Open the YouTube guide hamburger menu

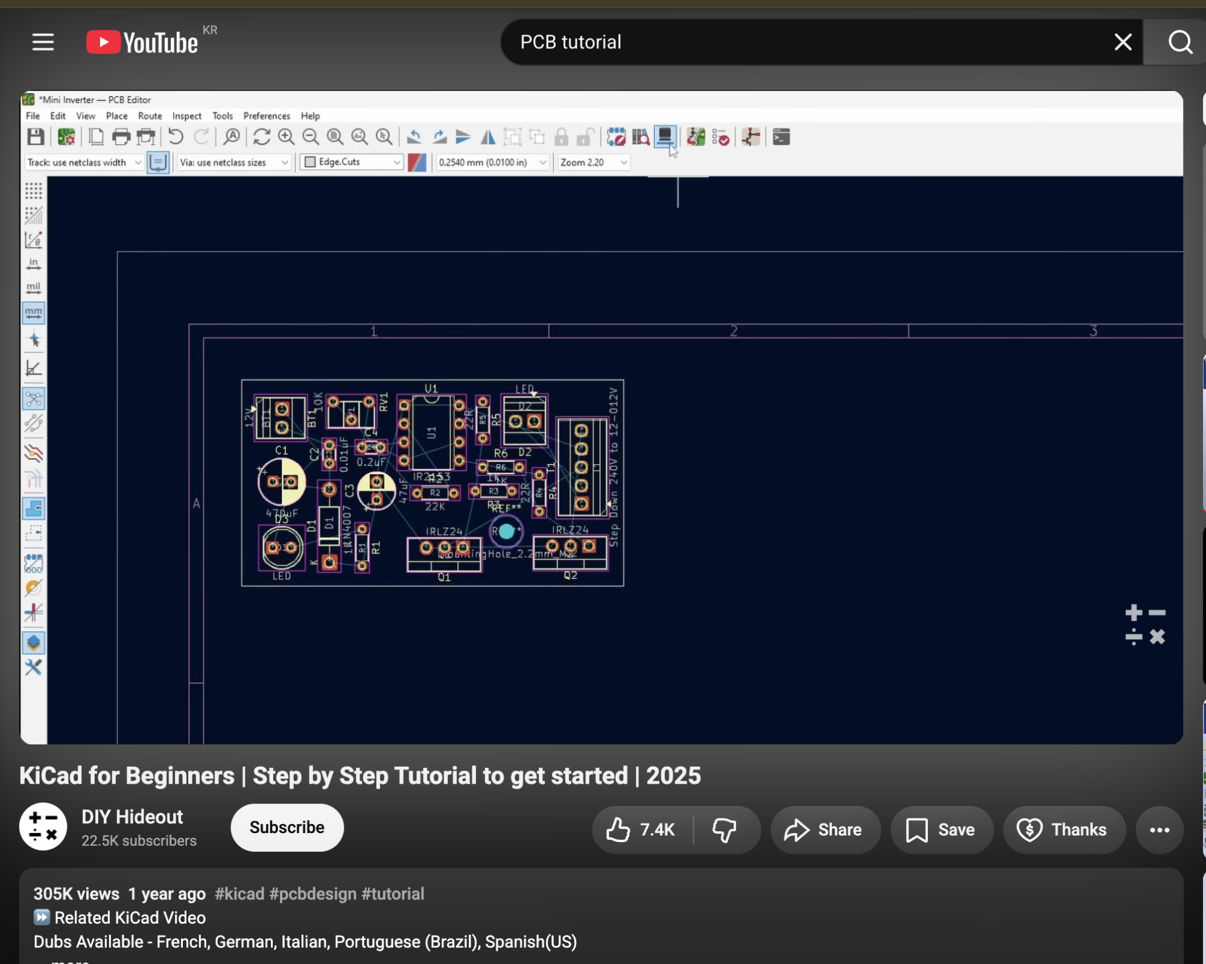click(x=43, y=42)
